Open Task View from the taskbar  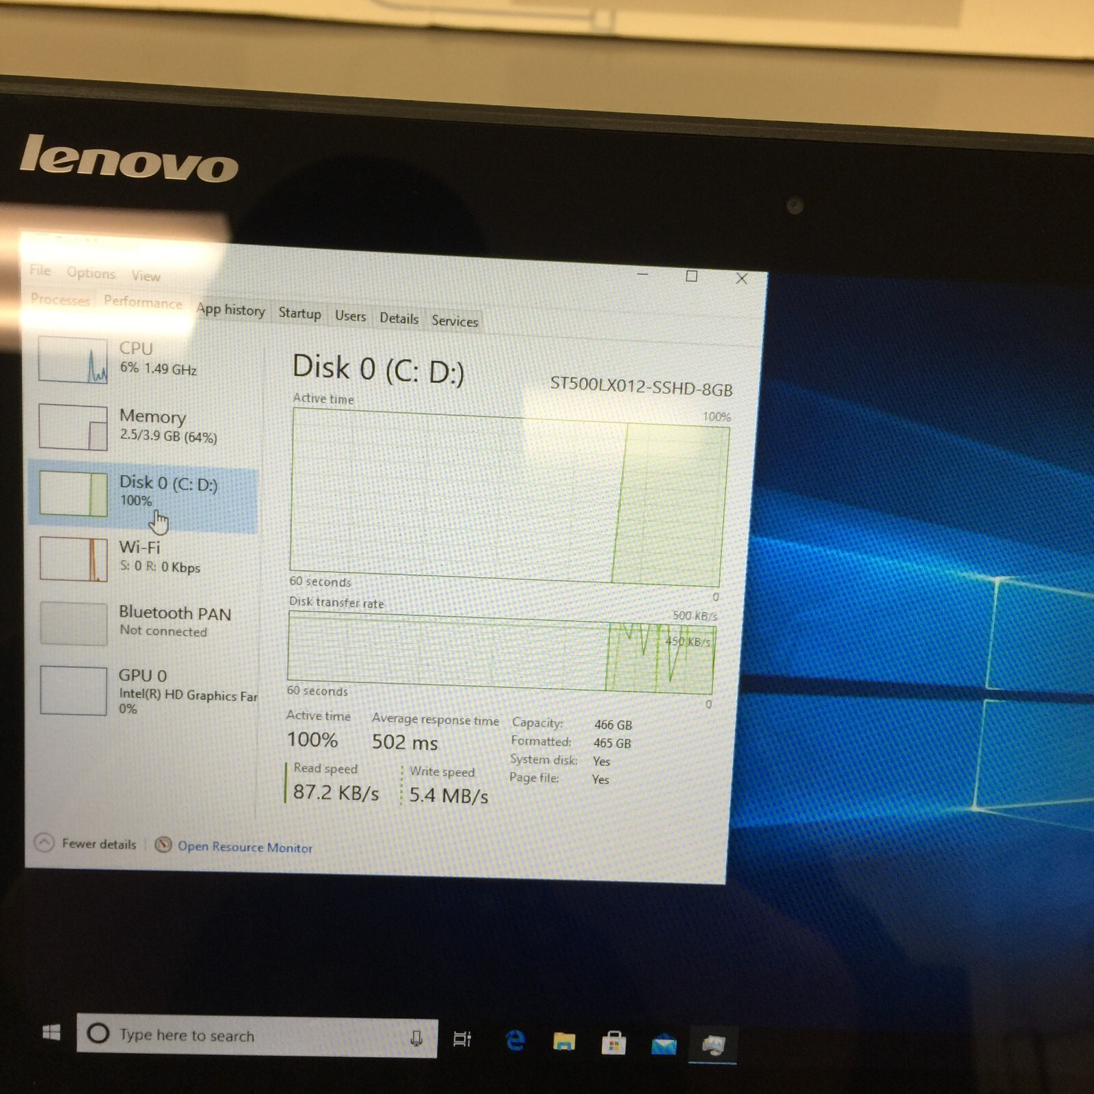[x=463, y=1039]
